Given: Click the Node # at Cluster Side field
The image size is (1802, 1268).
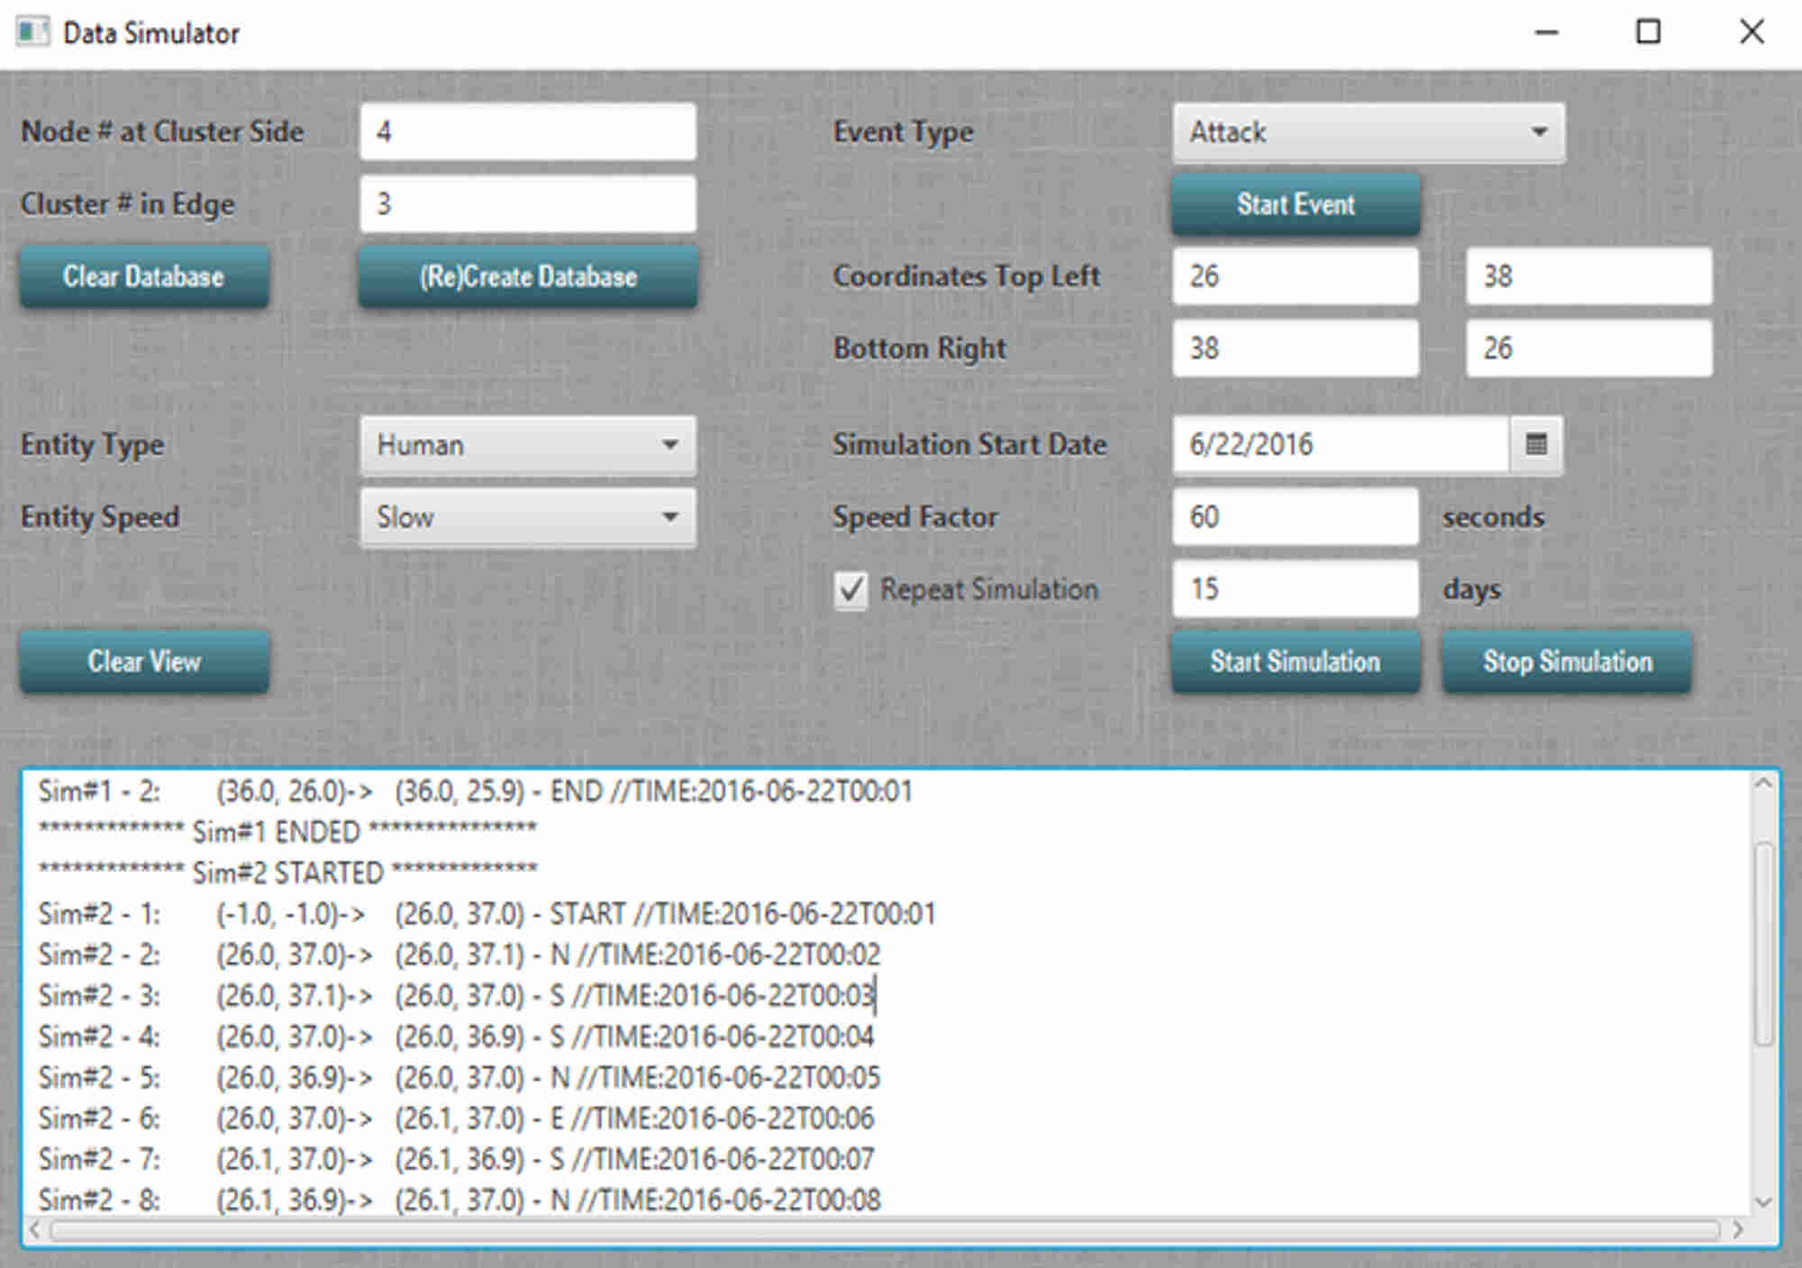Looking at the screenshot, I should [528, 132].
